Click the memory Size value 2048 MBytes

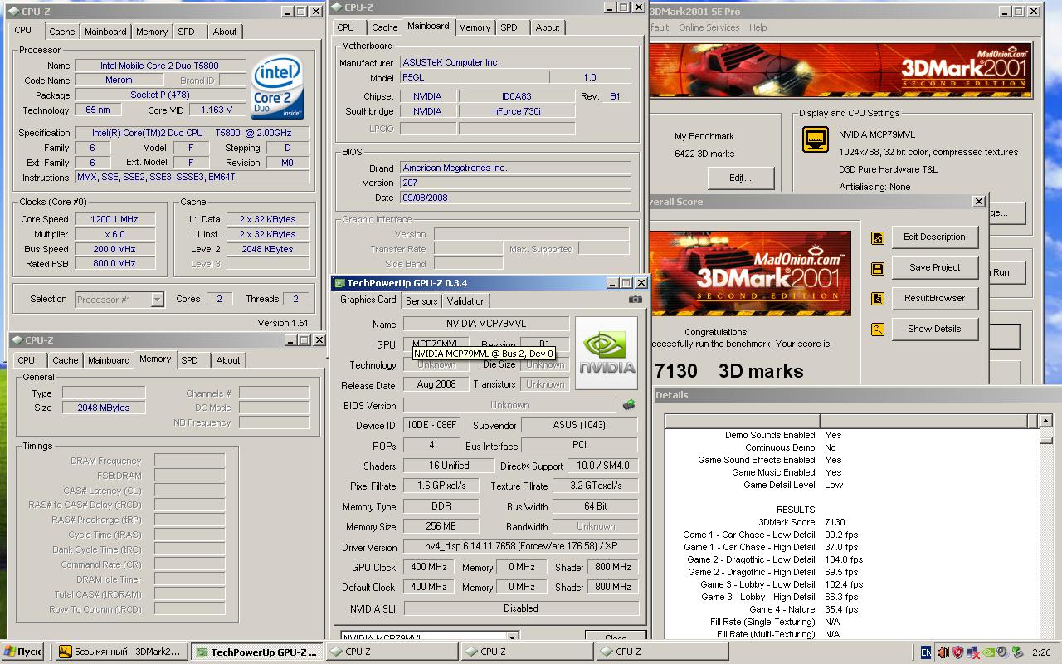click(104, 408)
